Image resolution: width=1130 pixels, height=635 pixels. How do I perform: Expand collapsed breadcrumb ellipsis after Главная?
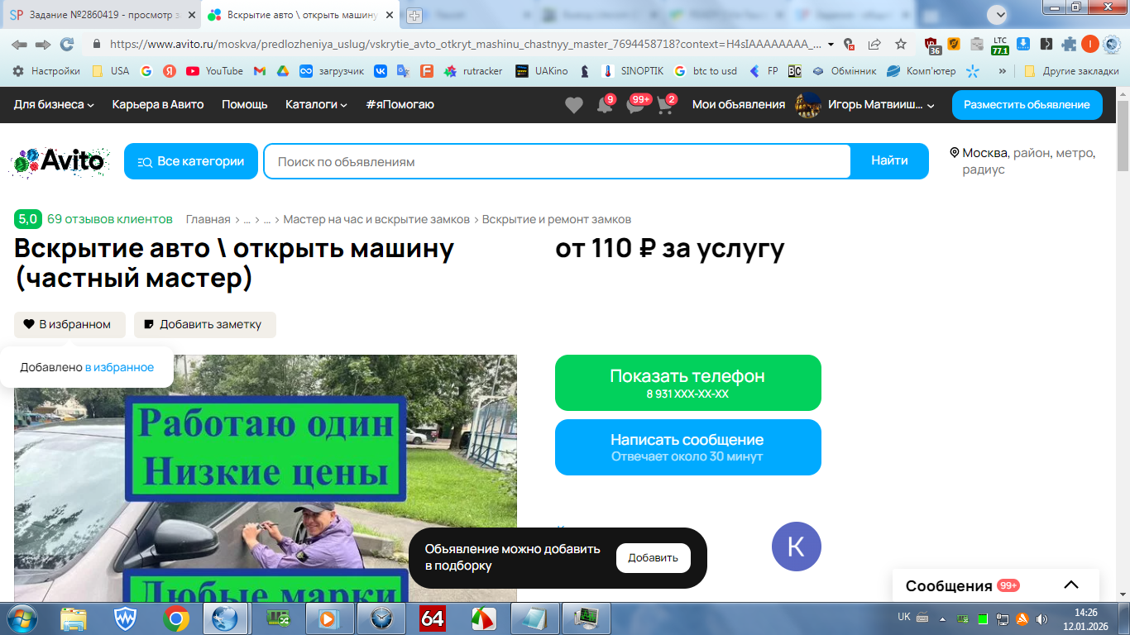tap(247, 220)
